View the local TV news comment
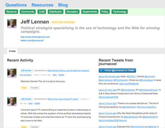The height and width of the screenshot is (128, 165). click(x=30, y=103)
